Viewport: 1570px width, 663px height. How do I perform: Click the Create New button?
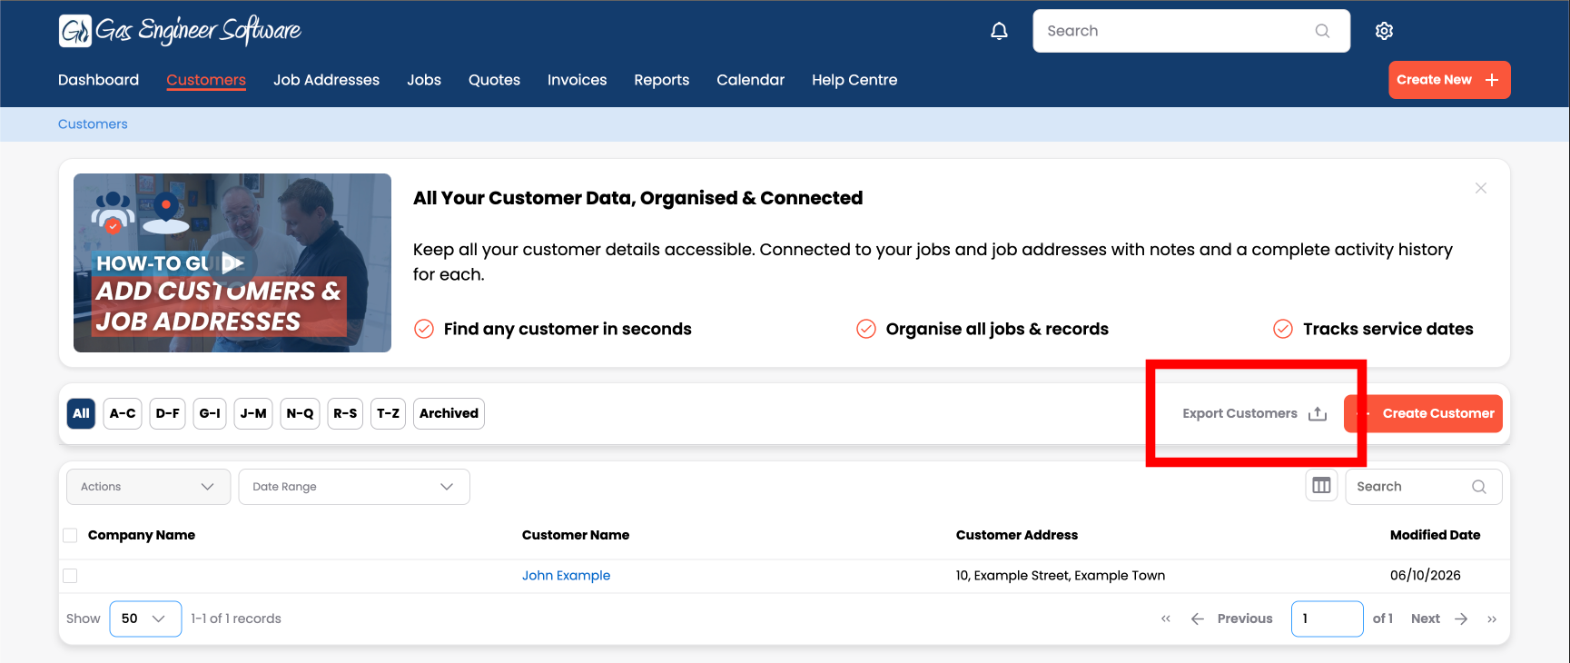coord(1449,80)
